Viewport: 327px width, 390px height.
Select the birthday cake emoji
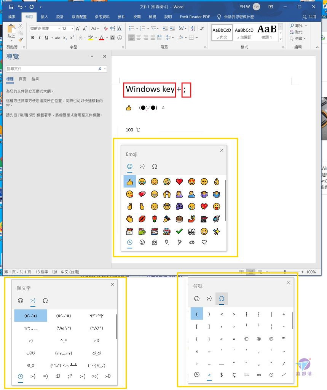click(x=179, y=219)
